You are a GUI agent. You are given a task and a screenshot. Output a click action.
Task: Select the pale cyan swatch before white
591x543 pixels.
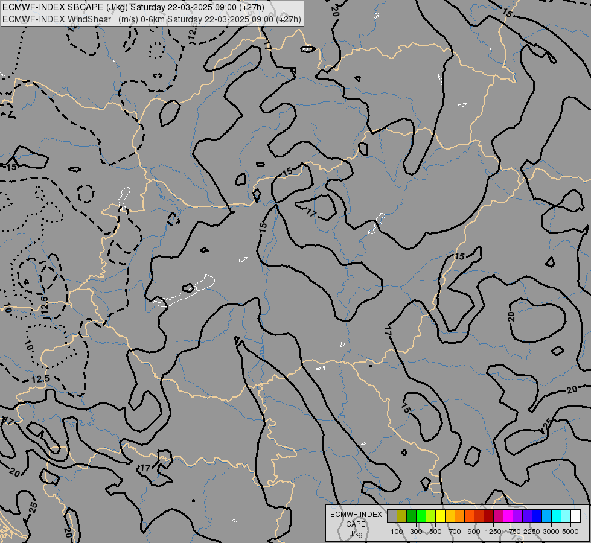click(x=566, y=516)
